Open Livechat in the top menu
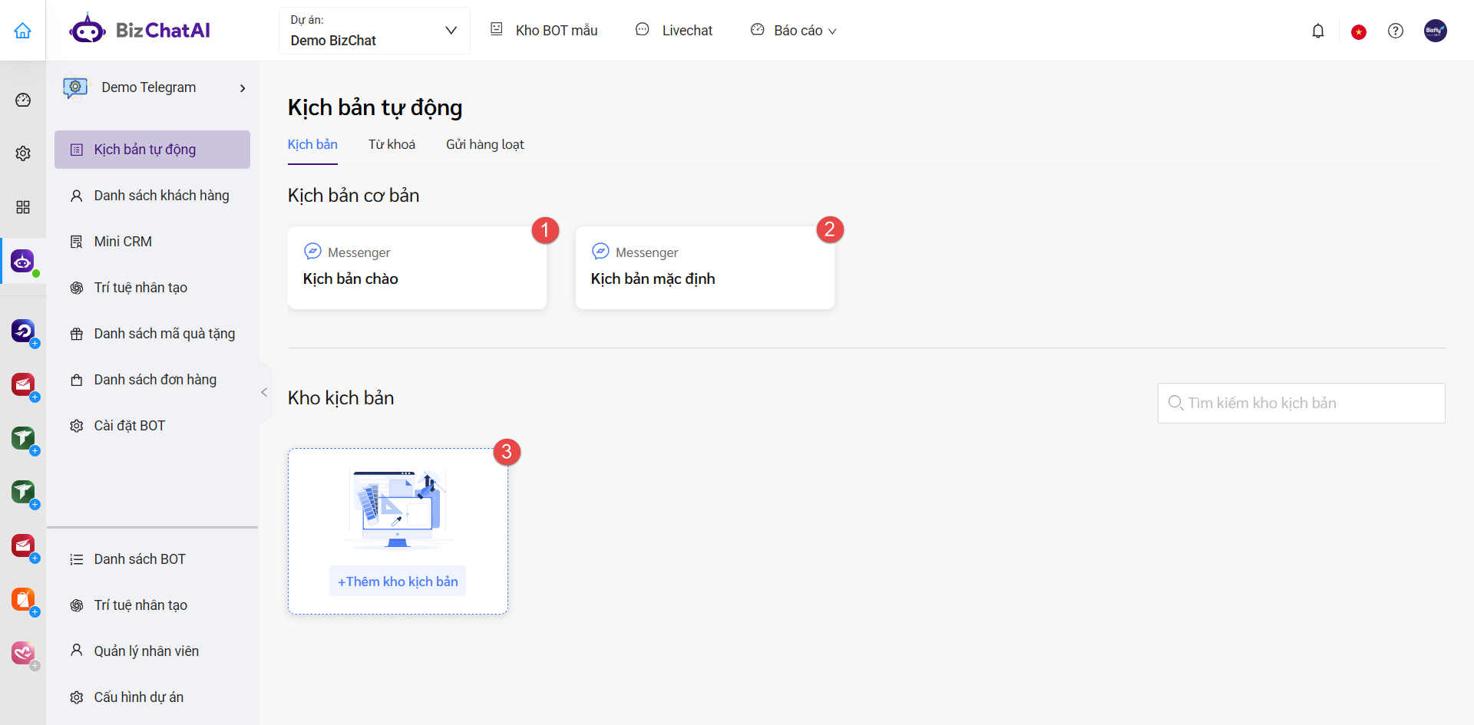The height and width of the screenshot is (725, 1474). 674,31
